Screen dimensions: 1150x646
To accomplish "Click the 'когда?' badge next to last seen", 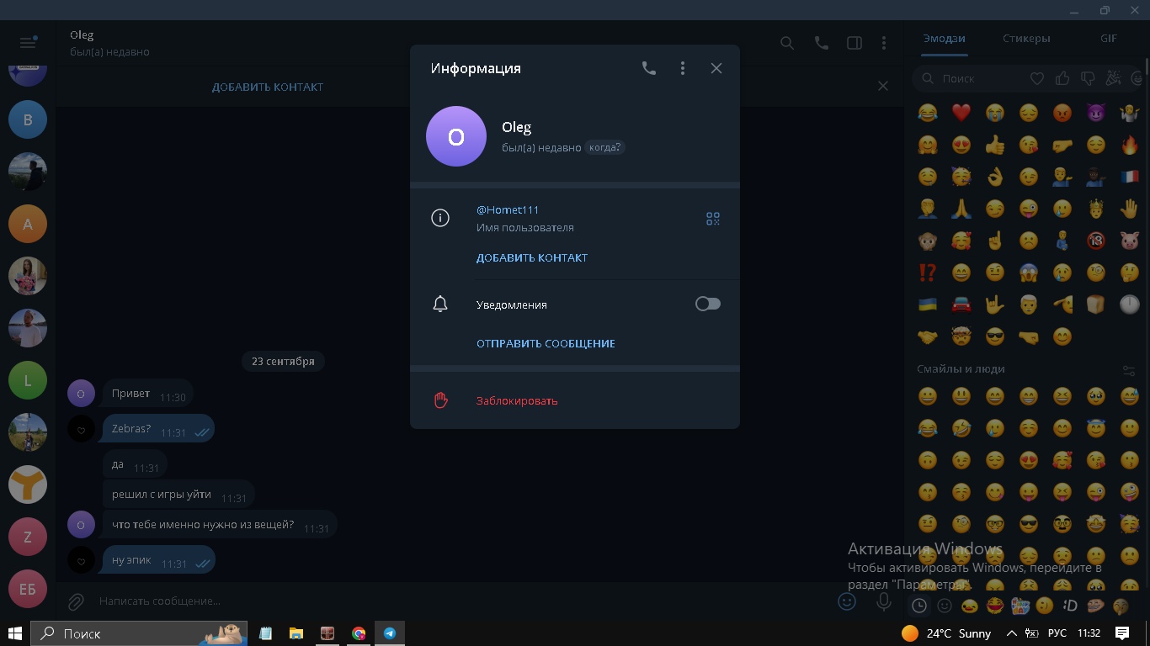I will click(x=605, y=147).
